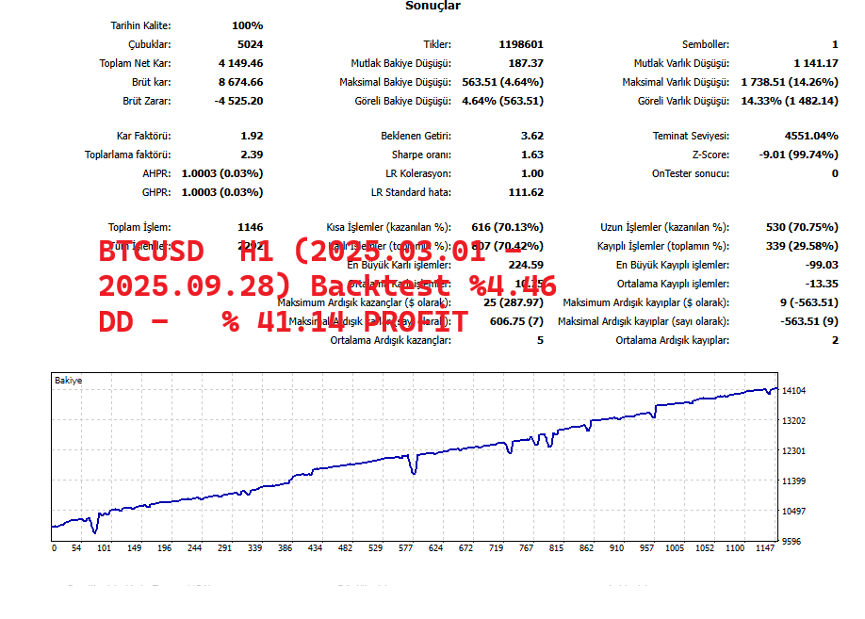This screenshot has width=865, height=619.
Task: Click the 'Mutlak Varlık Düşüşü:' label
Action: (681, 63)
